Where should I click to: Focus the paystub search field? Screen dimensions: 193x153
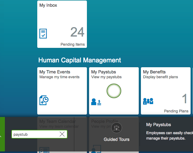[39, 134]
